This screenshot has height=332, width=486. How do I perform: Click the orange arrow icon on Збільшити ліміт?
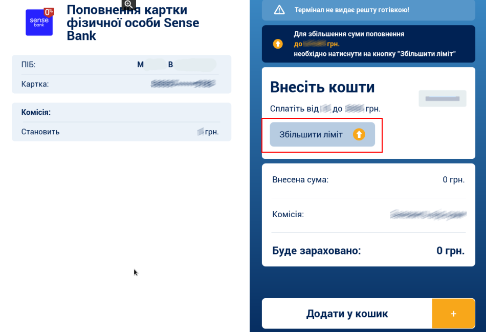pyautogui.click(x=359, y=134)
